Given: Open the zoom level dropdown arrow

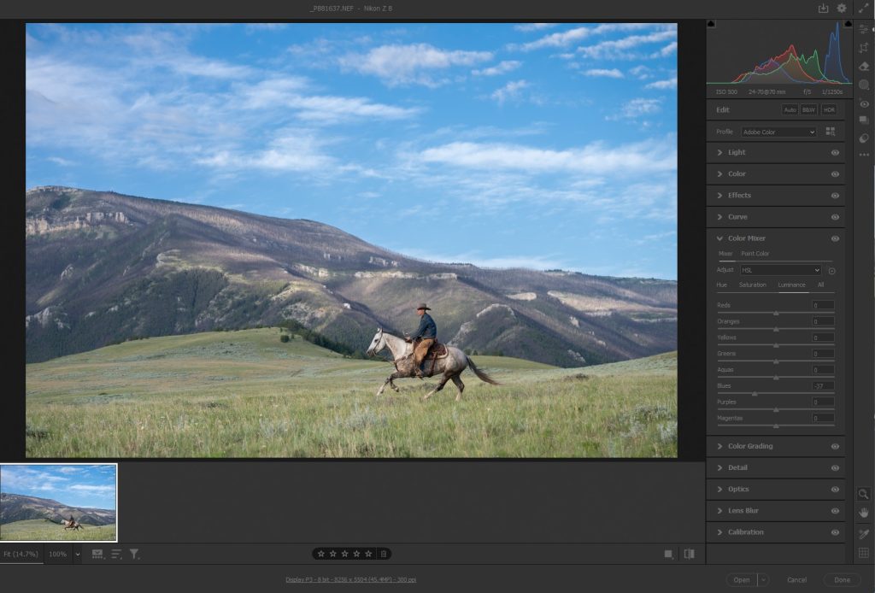Looking at the screenshot, I should (78, 554).
